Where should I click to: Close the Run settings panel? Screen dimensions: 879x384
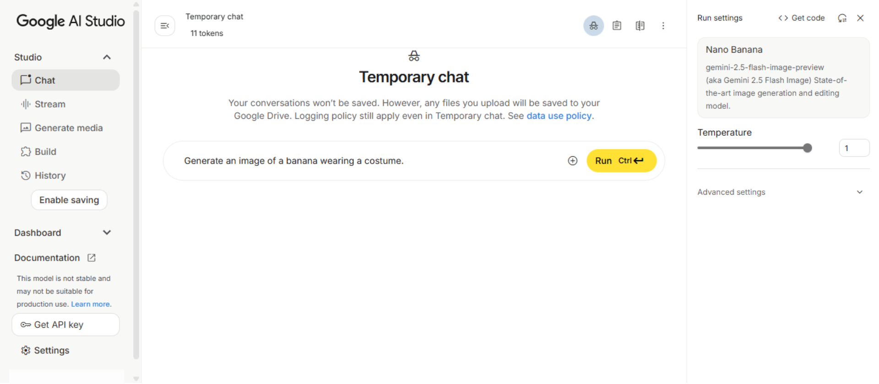point(860,18)
